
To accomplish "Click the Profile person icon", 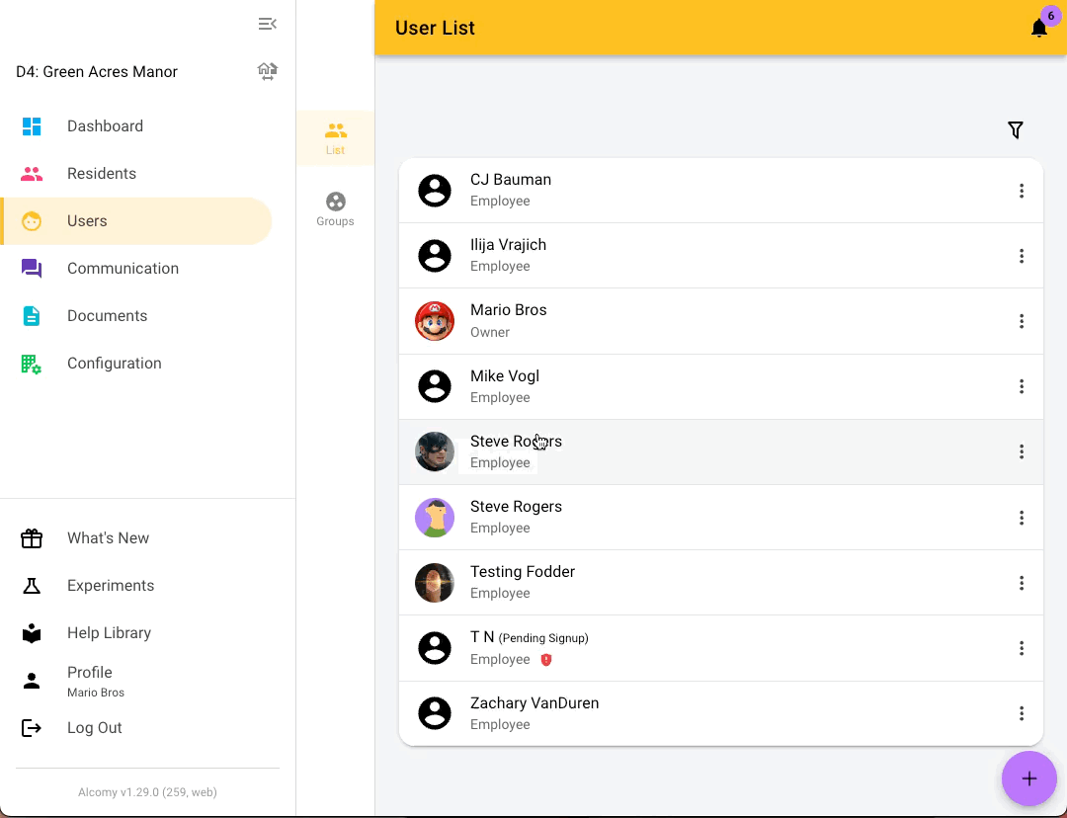I will 32,681.
